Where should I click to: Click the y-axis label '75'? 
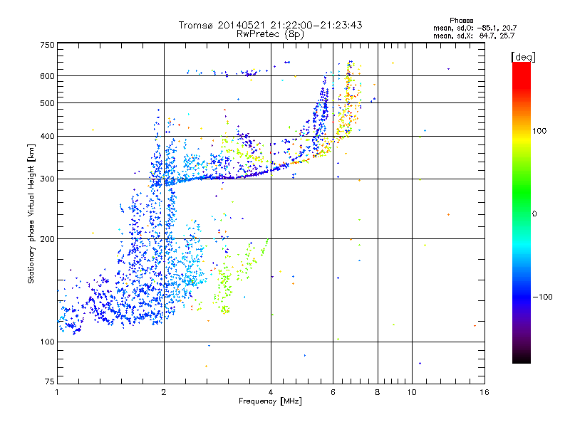point(50,381)
